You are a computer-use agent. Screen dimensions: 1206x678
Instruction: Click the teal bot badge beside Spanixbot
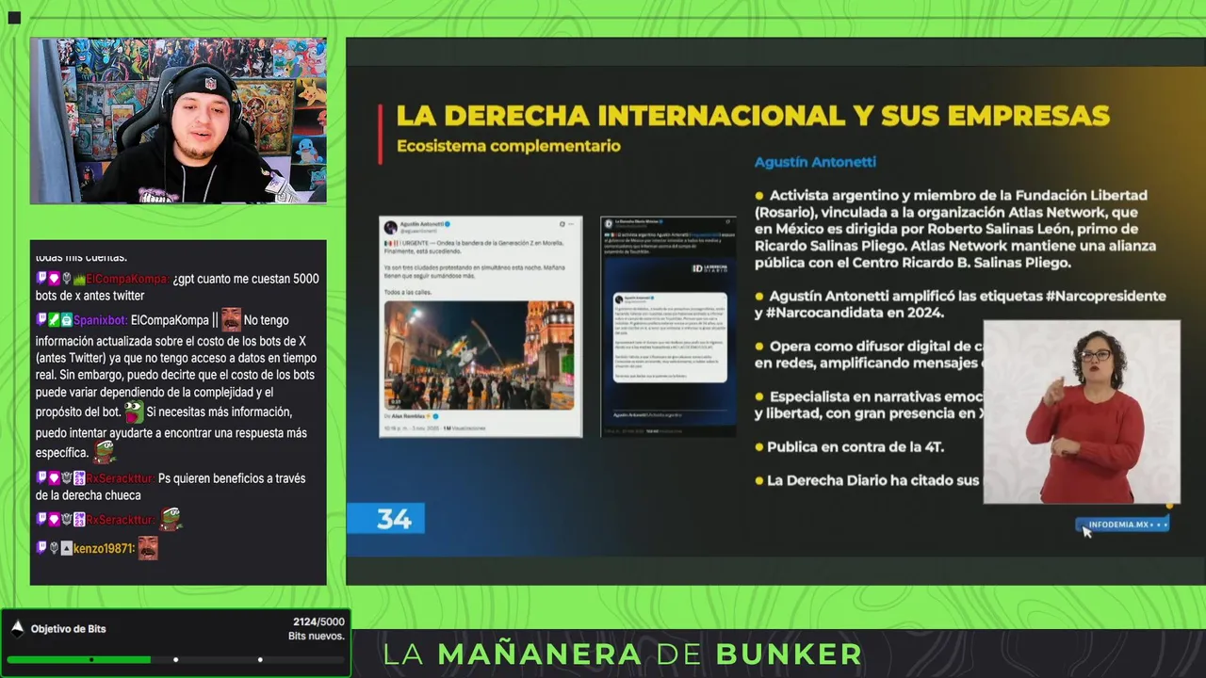click(x=67, y=320)
